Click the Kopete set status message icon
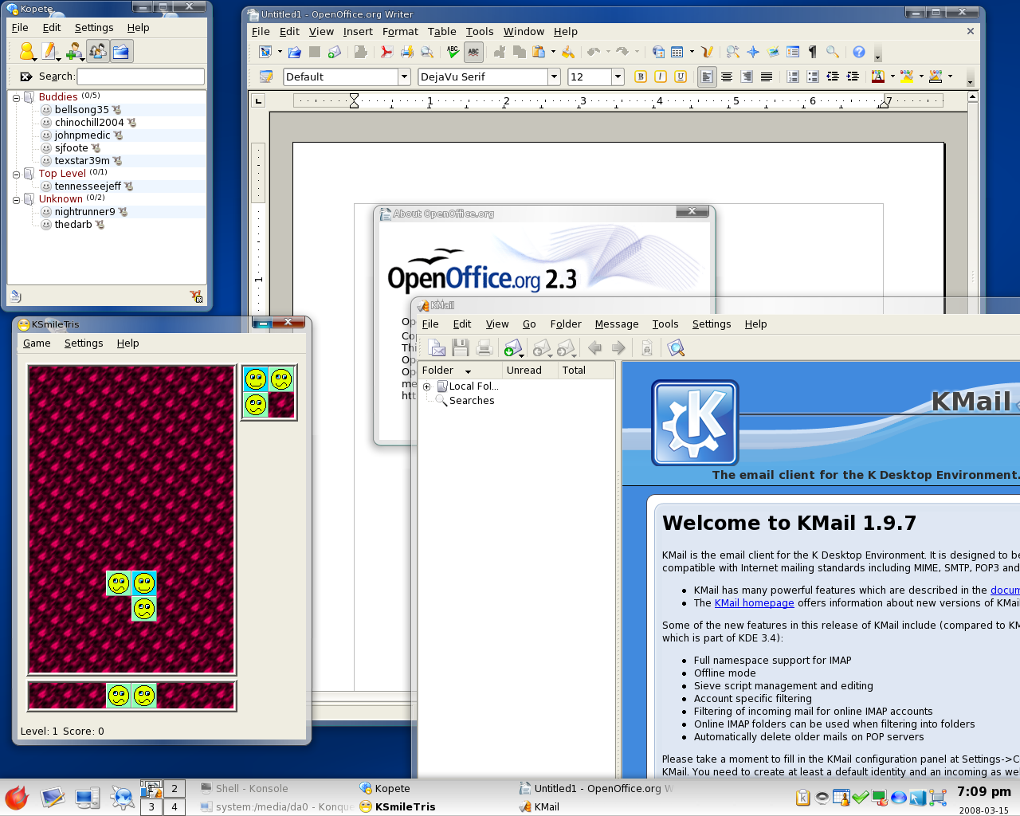Viewport: 1020px width, 816px height. (x=50, y=52)
